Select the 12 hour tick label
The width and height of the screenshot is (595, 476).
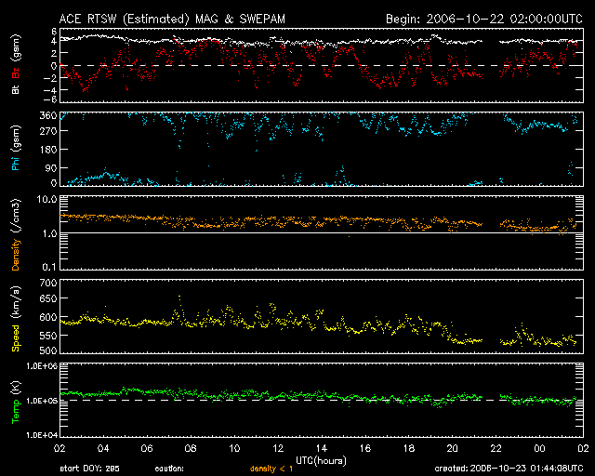point(278,448)
